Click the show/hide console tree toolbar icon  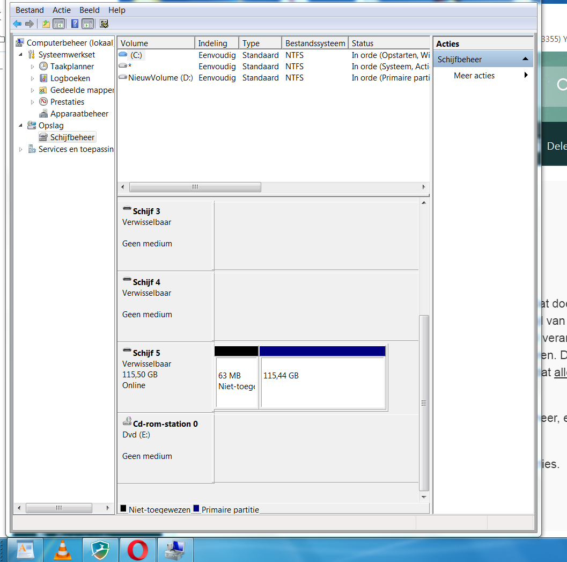coord(58,24)
